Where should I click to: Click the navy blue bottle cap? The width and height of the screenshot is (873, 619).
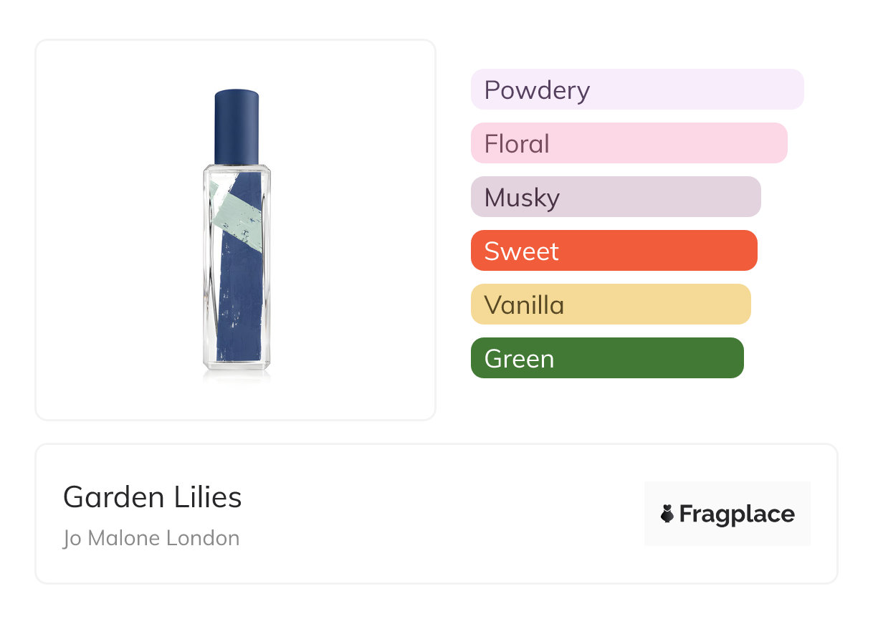(x=237, y=126)
